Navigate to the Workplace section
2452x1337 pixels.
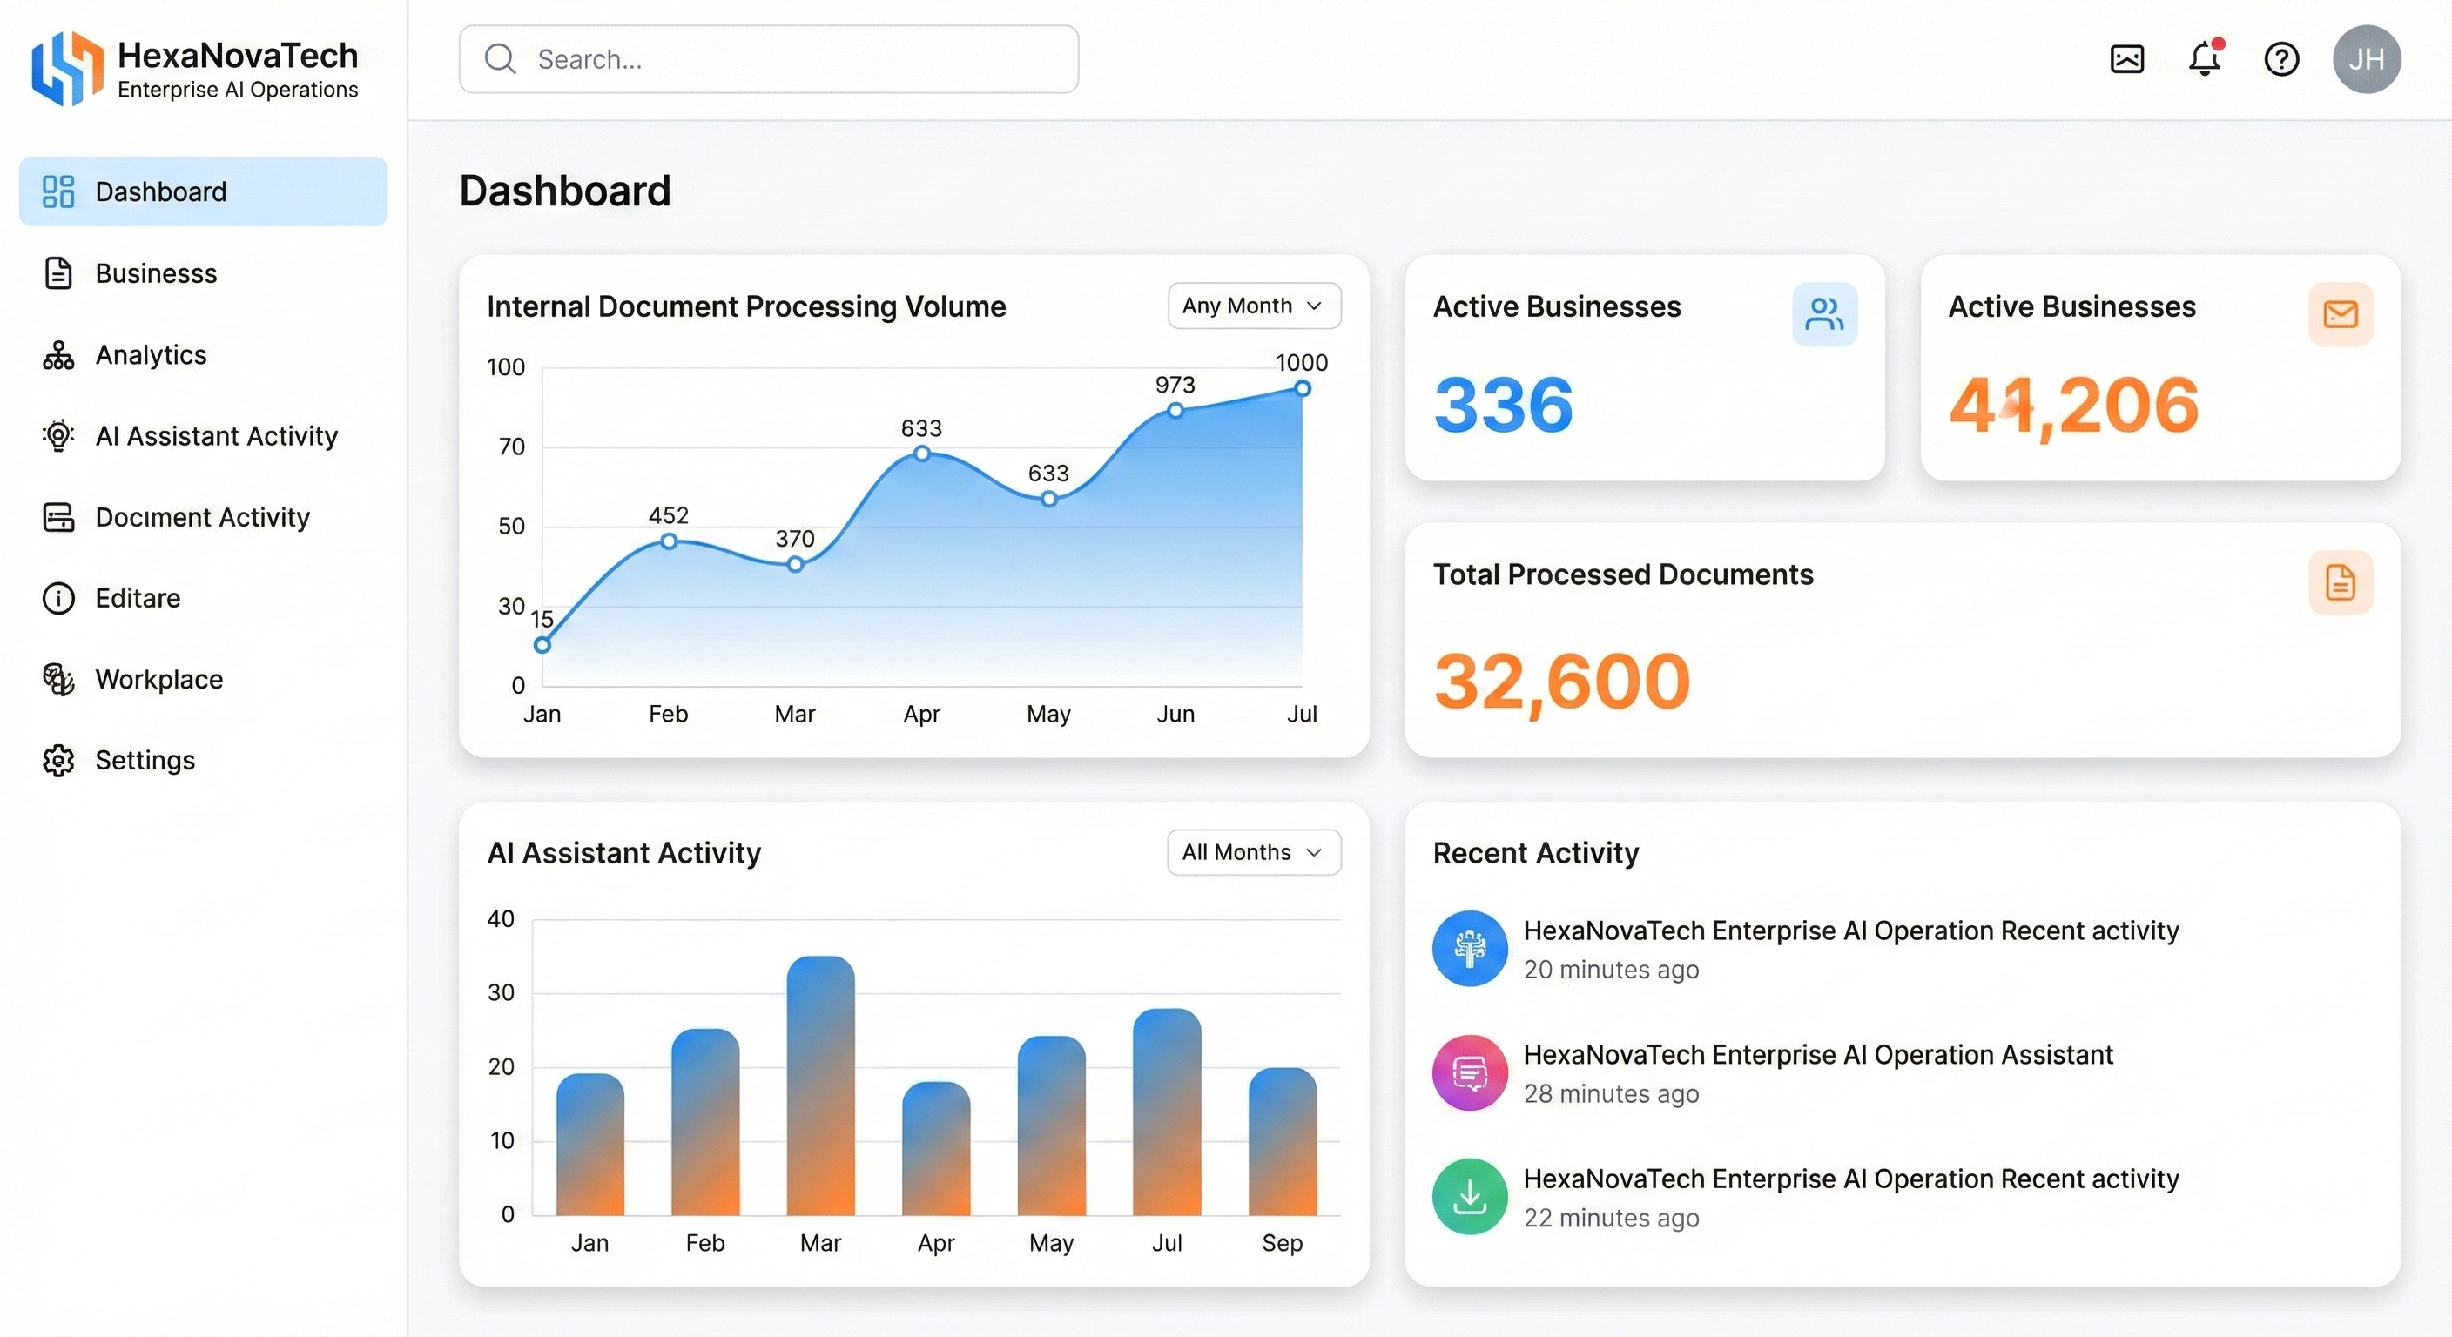point(159,678)
